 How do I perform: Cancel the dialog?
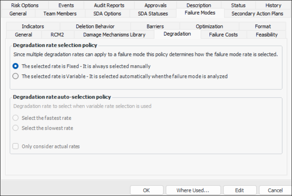pos(275,190)
